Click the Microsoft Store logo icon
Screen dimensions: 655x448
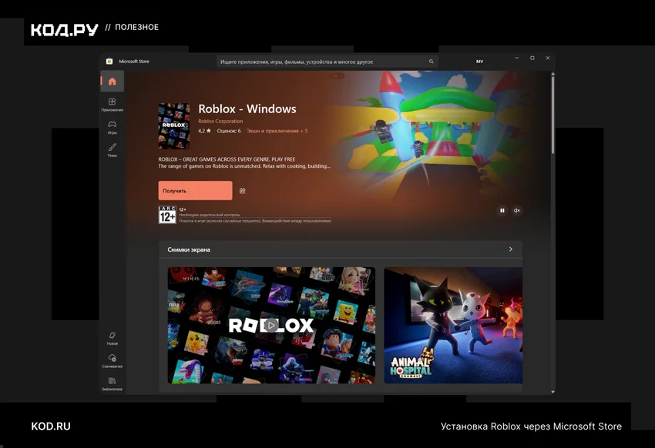pos(109,62)
